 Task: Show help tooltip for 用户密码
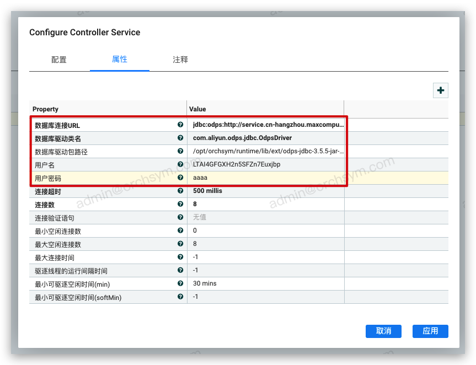click(180, 178)
